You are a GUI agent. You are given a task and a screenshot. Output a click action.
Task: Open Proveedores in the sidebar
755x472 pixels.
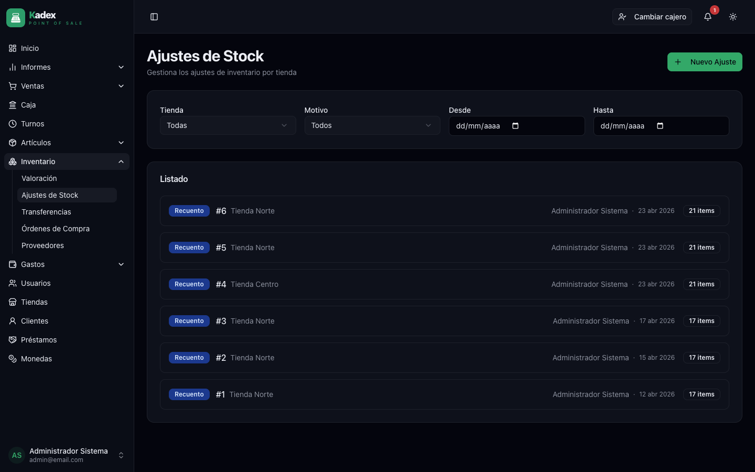(x=42, y=245)
